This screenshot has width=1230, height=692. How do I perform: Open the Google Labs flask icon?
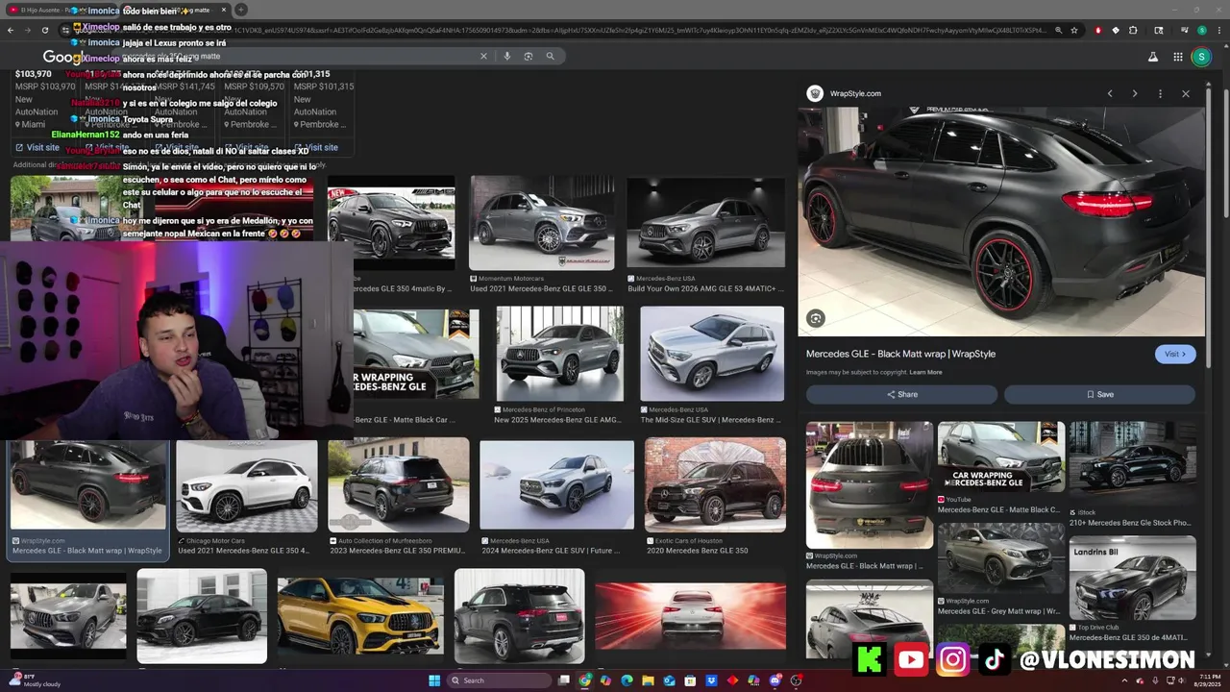(1153, 57)
